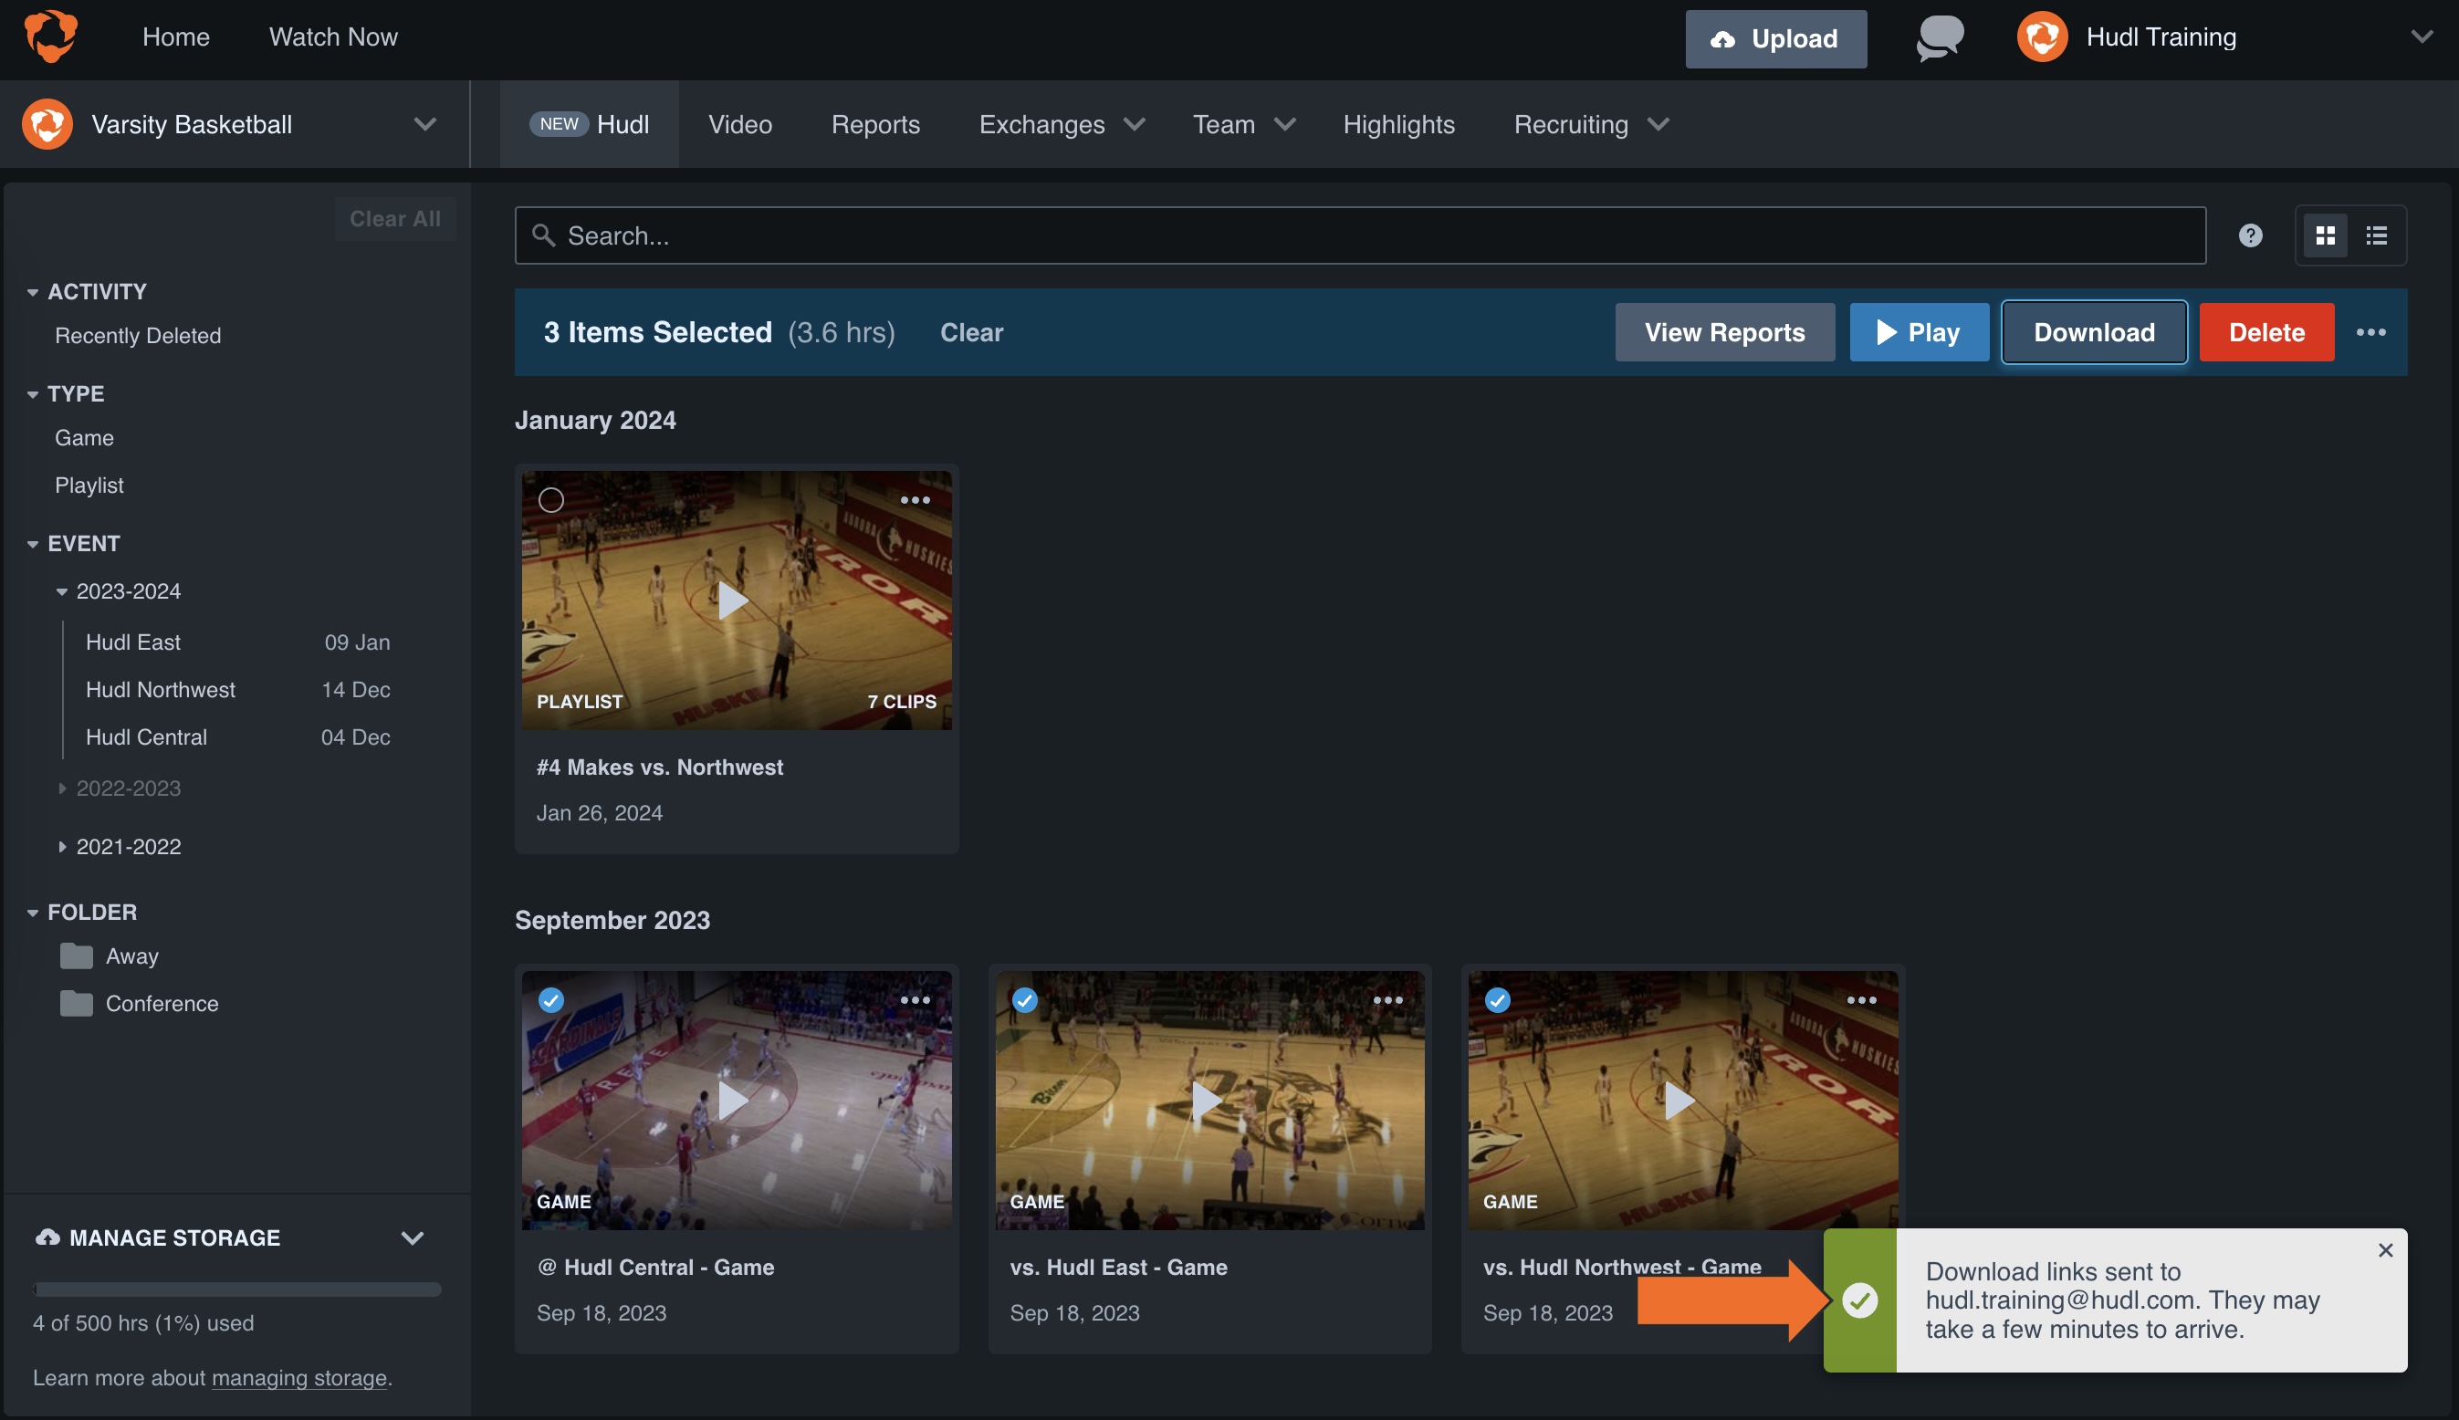The image size is (2459, 1420).
Task: Collapse the Activity filter section
Action: [x=32, y=293]
